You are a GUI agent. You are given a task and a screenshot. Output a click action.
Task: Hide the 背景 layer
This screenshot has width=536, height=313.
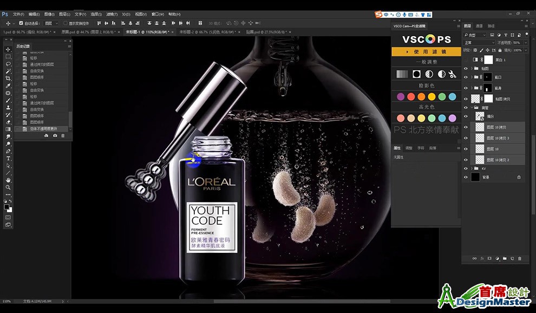click(466, 177)
